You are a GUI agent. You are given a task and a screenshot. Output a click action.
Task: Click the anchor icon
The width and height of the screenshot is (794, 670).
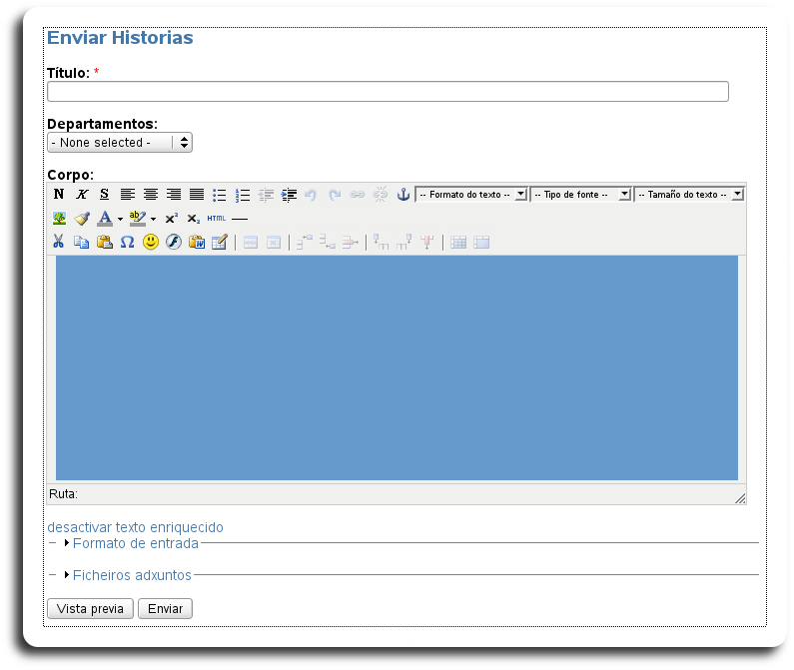(403, 195)
